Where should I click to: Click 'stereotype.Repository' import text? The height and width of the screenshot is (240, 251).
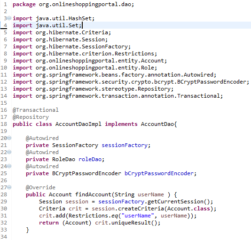[136, 89]
